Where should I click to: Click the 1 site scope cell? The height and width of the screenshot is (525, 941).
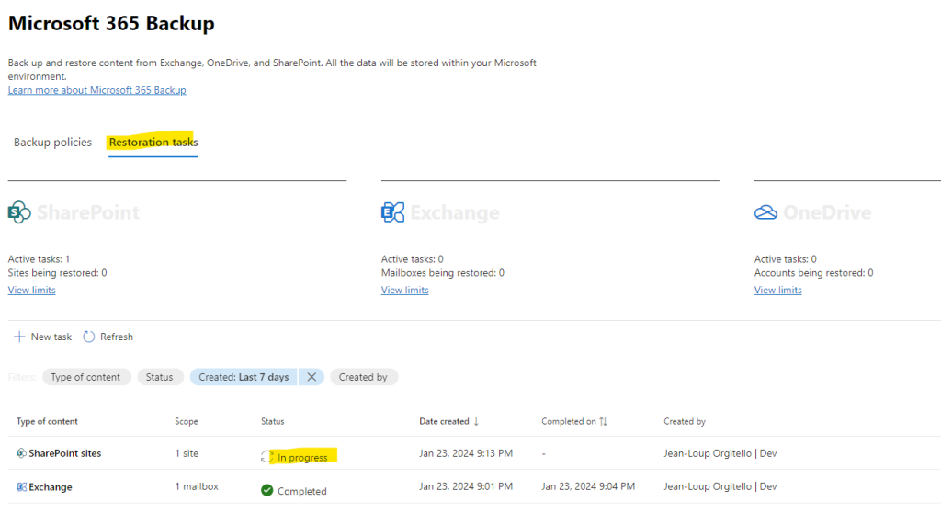pos(187,453)
